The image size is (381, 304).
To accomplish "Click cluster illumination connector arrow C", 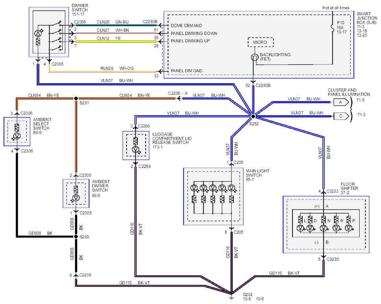I will [x=340, y=116].
